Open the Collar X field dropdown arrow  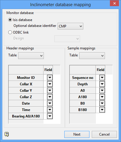point(50,84)
